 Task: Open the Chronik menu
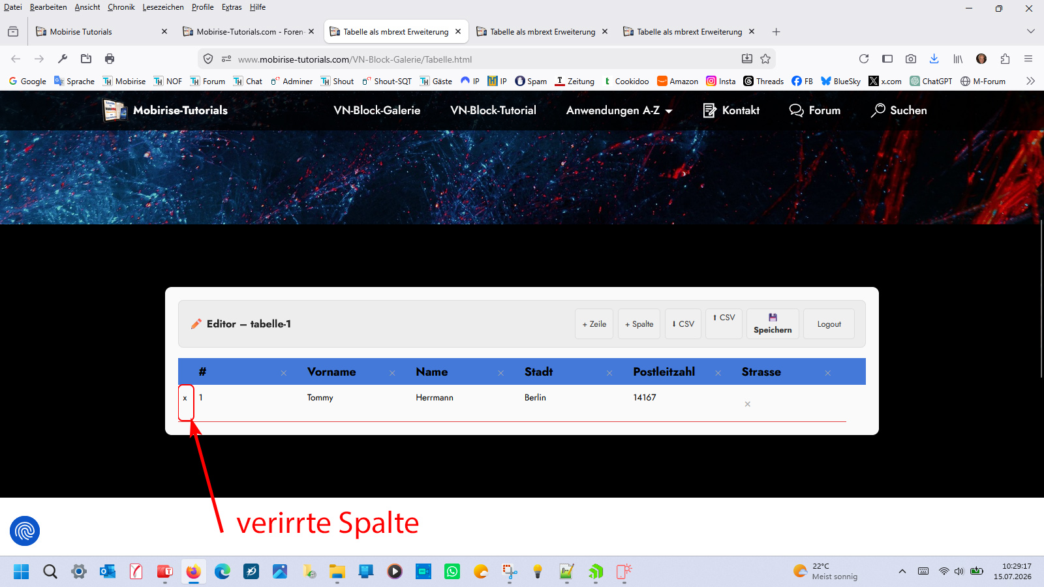pyautogui.click(x=121, y=7)
